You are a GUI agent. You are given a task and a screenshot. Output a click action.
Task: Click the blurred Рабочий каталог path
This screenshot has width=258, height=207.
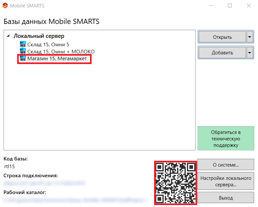click(76, 200)
